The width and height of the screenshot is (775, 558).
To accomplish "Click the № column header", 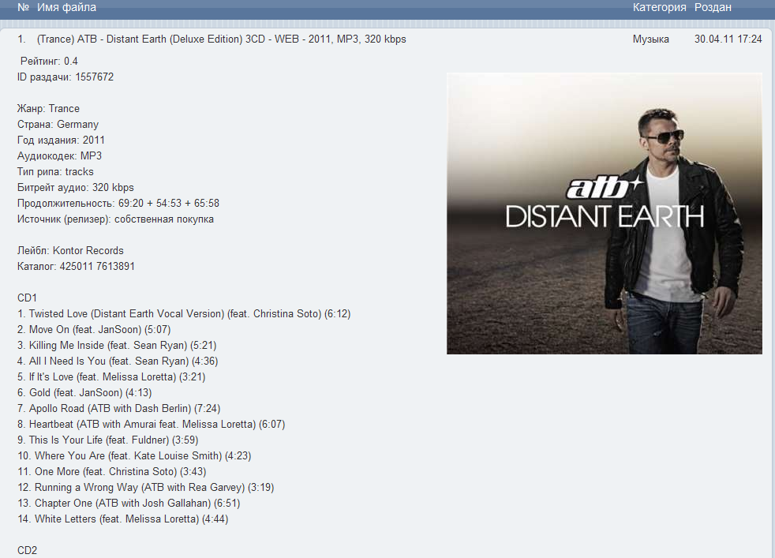I will [23, 7].
